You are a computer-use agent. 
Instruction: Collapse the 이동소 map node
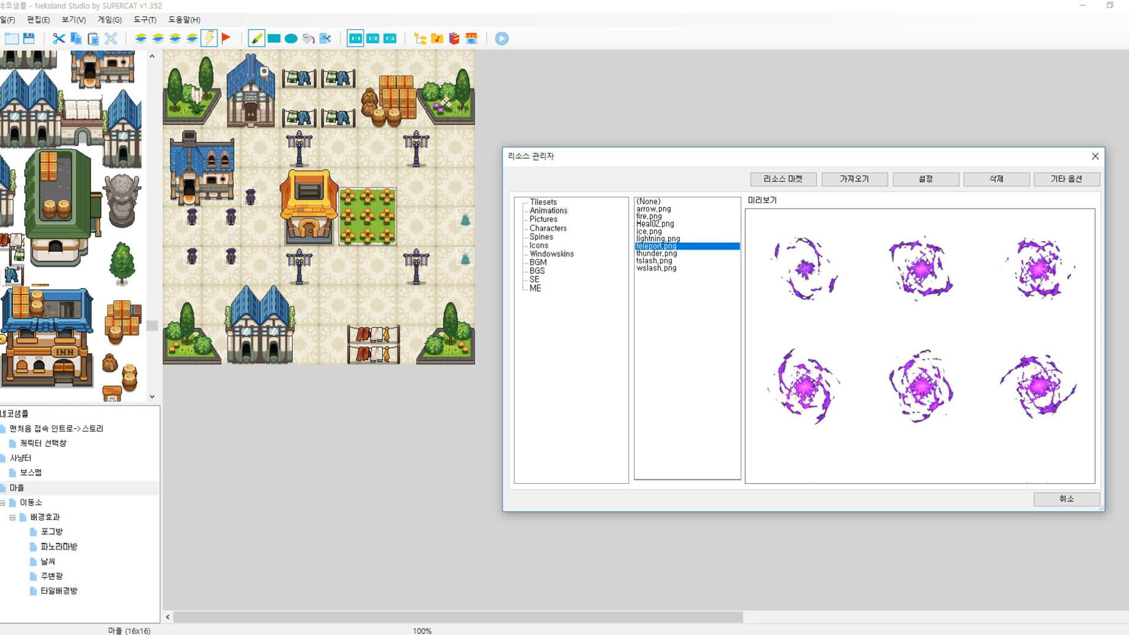click(x=2, y=503)
